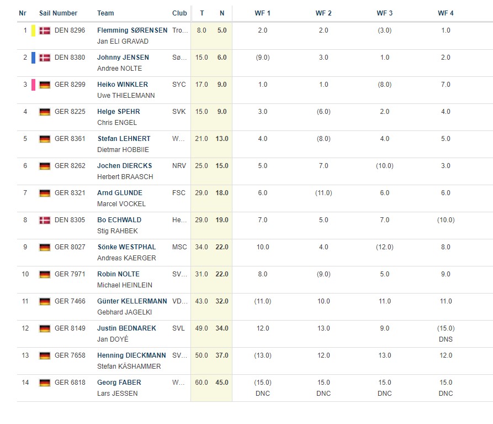Click the Danish flag beside DEN 8380
Image resolution: width=493 pixels, height=424 pixels.
click(45, 57)
